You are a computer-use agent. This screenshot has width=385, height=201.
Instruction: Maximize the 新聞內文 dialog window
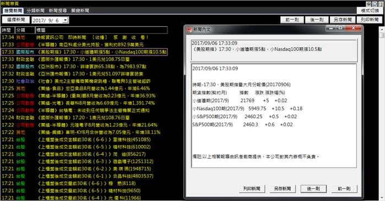click(340, 28)
